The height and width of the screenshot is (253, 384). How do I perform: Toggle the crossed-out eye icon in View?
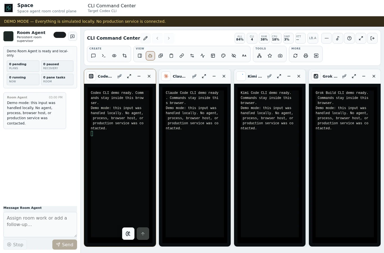tap(234, 56)
